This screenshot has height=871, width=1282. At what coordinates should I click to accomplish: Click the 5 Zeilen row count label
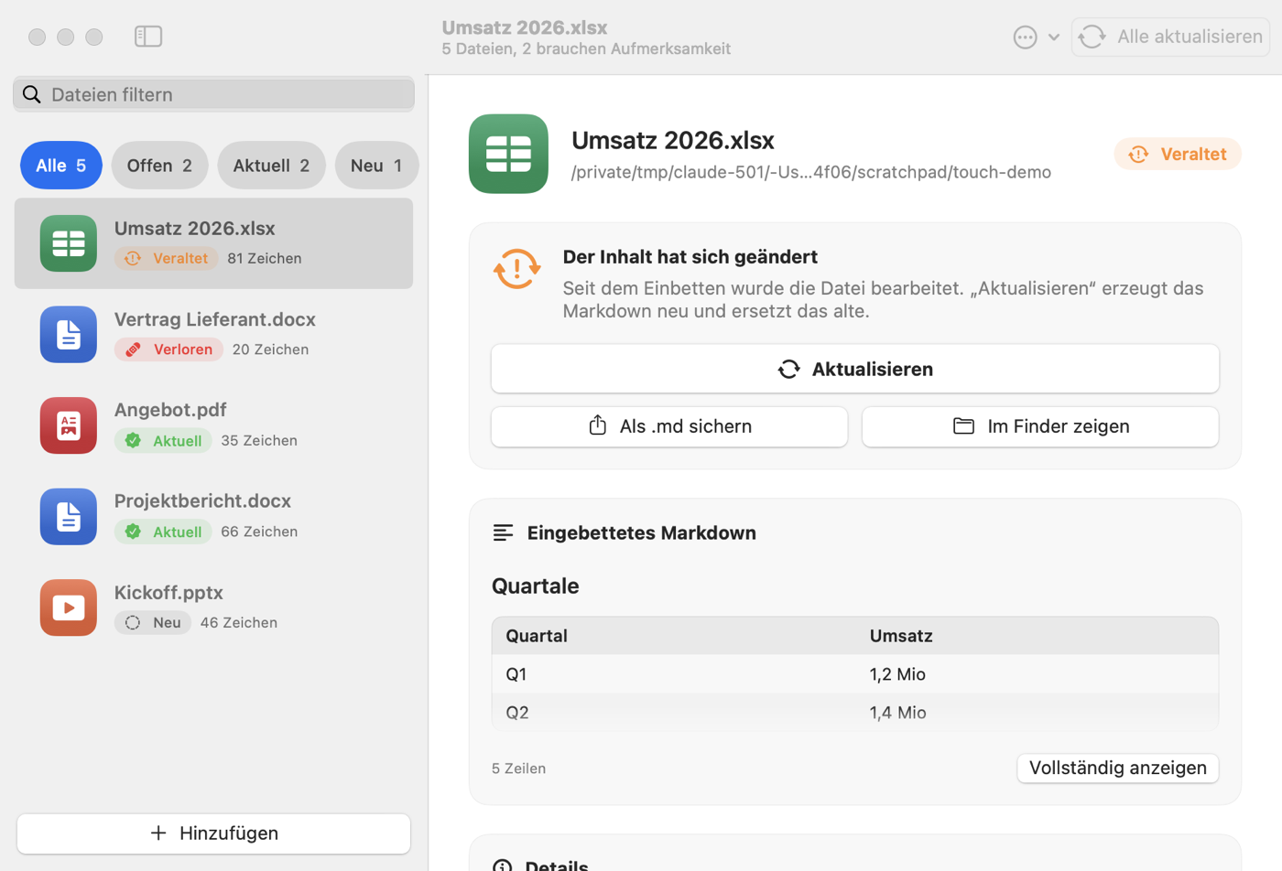[518, 769]
